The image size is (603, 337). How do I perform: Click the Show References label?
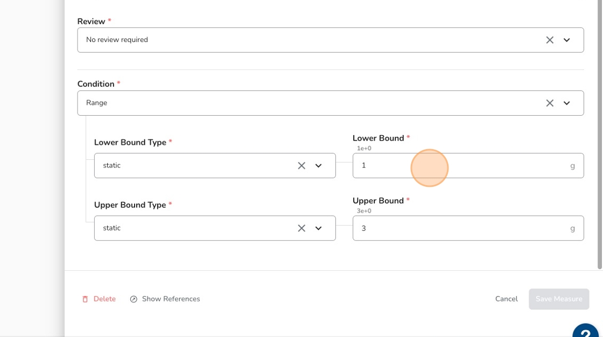(171, 299)
